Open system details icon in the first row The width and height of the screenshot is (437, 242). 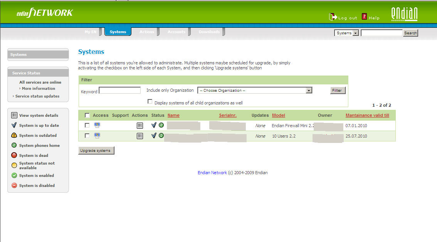tap(140, 126)
